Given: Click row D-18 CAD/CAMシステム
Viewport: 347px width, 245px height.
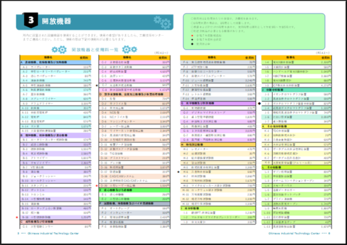Looking at the screenshot, I should (x=134, y=176).
